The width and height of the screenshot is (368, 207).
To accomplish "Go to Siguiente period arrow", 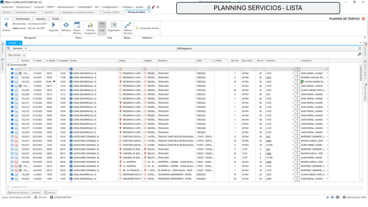I will coord(53,26).
